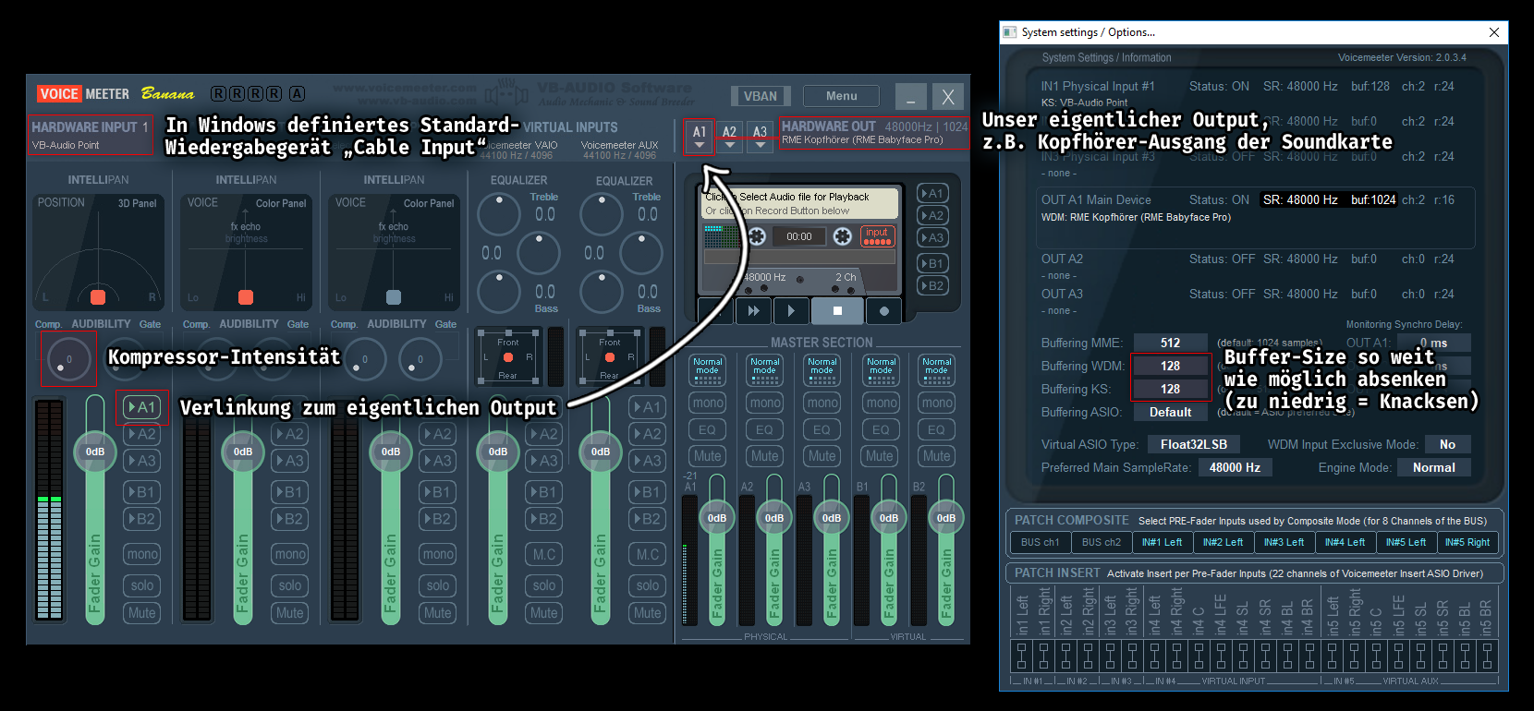Enable A1 routing on Hardware Input 1
This screenshot has width=1534, height=711.
[142, 407]
